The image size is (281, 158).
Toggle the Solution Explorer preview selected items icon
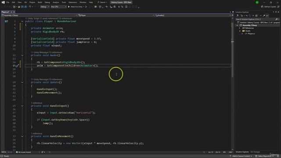pos(267,16)
